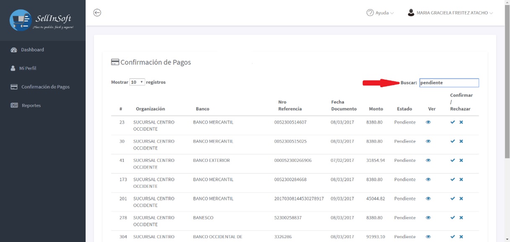Open the Mostrar 10 registros dropdown

point(137,82)
